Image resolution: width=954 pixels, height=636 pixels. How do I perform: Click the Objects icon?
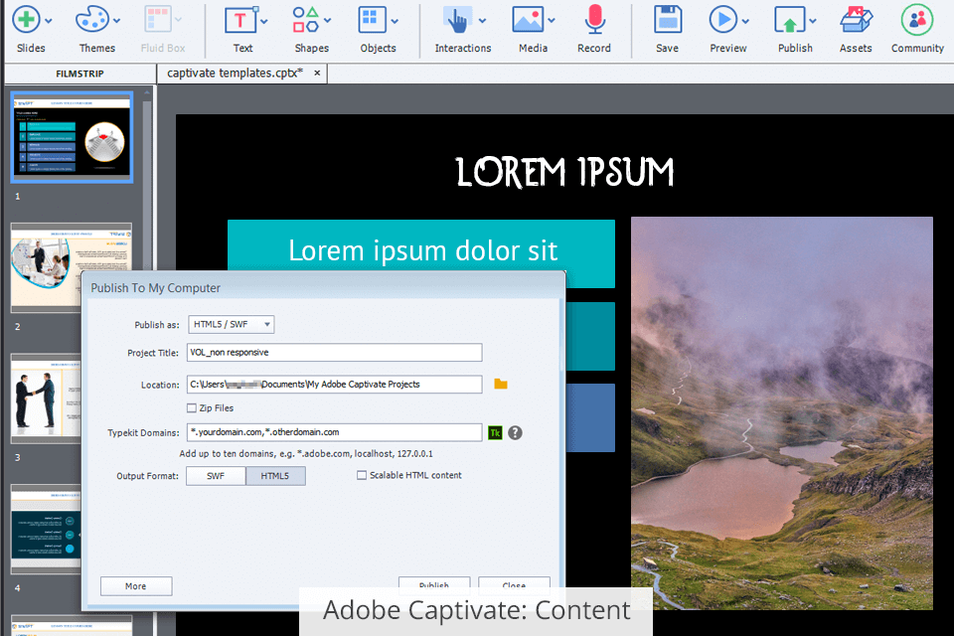tap(372, 20)
